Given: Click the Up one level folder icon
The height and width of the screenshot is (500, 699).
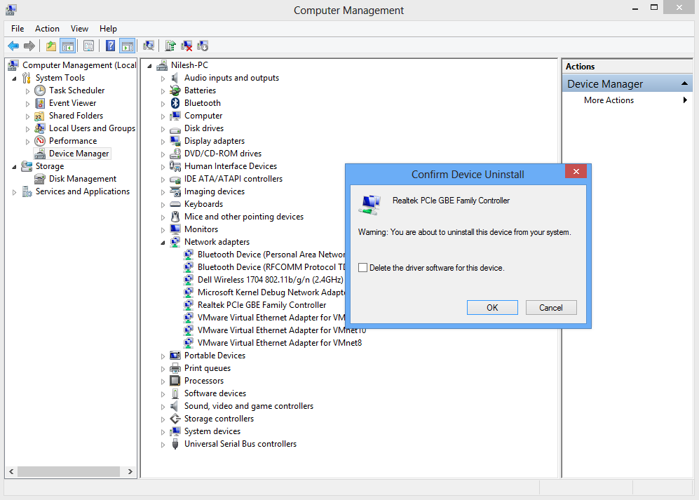Looking at the screenshot, I should click(x=51, y=46).
